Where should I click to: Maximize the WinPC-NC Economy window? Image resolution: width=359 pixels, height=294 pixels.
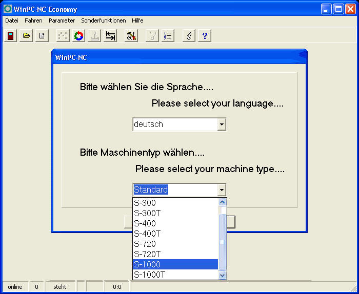pyautogui.click(x=338, y=9)
